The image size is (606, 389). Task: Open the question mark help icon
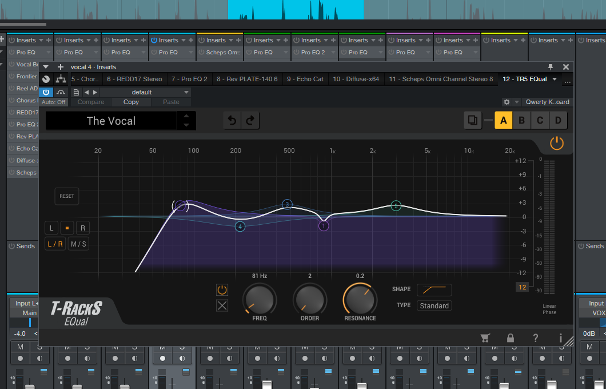pos(535,338)
